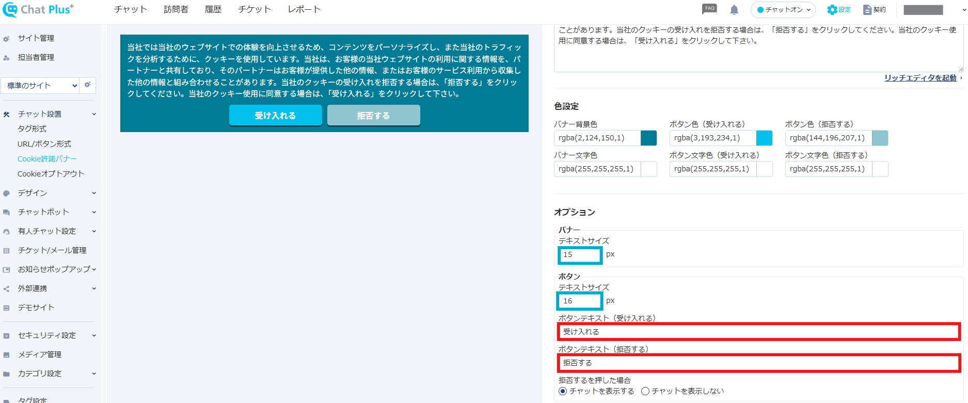The height and width of the screenshot is (403, 968).
Task: Click the チャットボット icon
Action: (x=7, y=213)
